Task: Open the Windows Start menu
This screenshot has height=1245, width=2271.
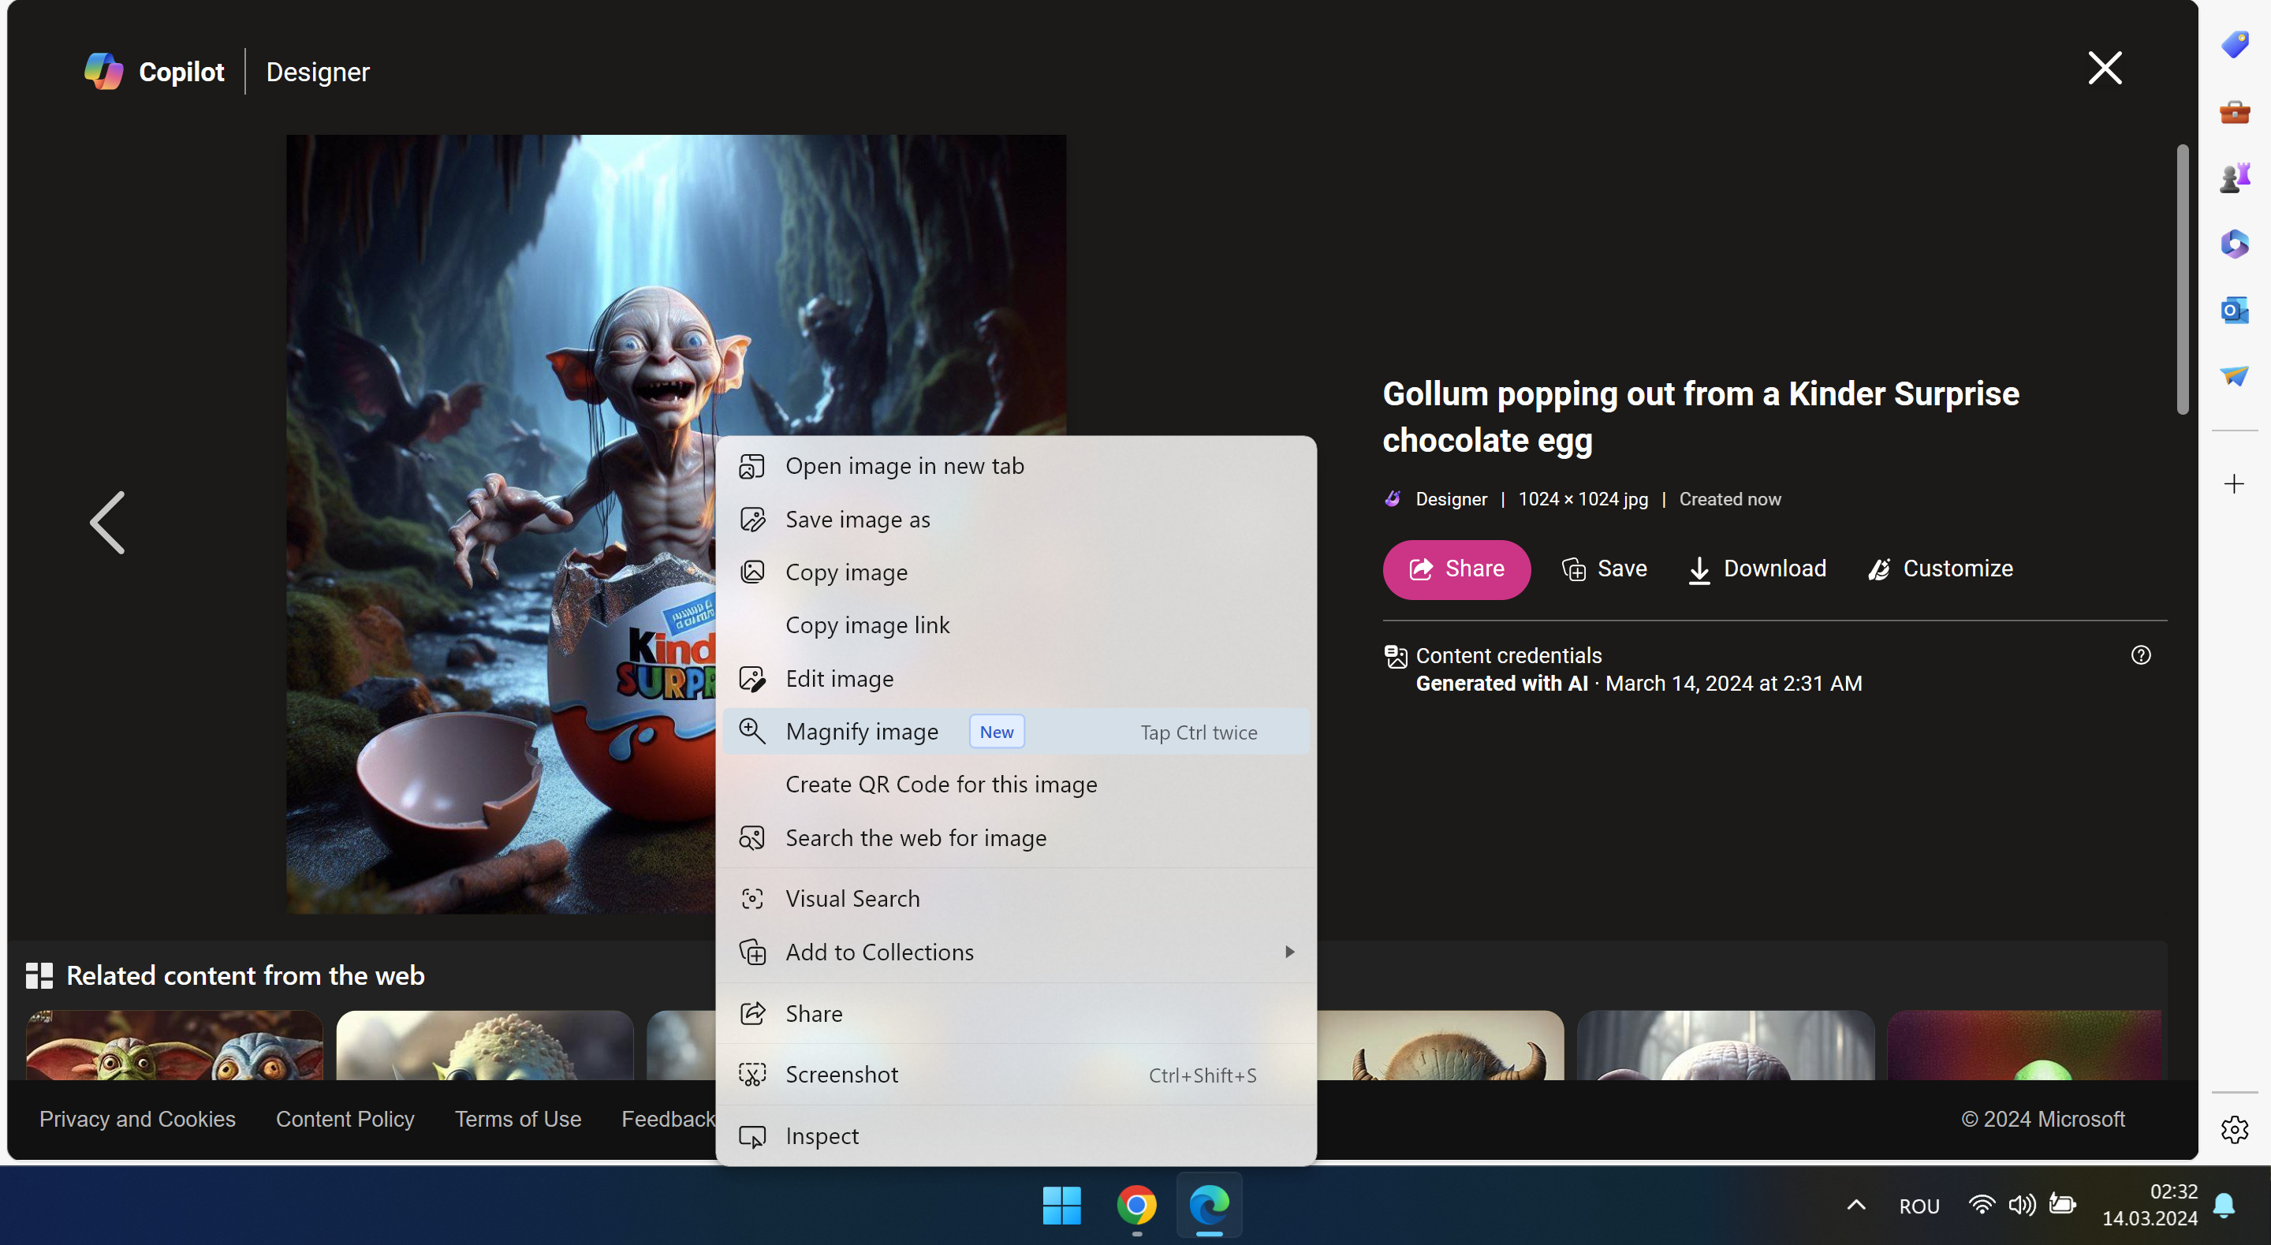Action: click(x=1061, y=1206)
